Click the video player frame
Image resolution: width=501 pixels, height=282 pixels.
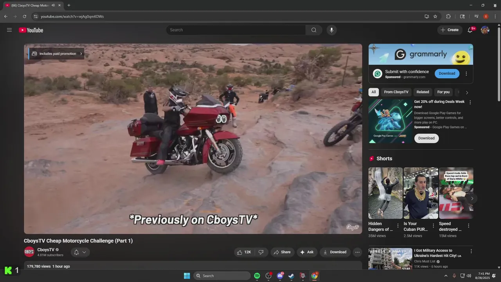click(x=193, y=139)
